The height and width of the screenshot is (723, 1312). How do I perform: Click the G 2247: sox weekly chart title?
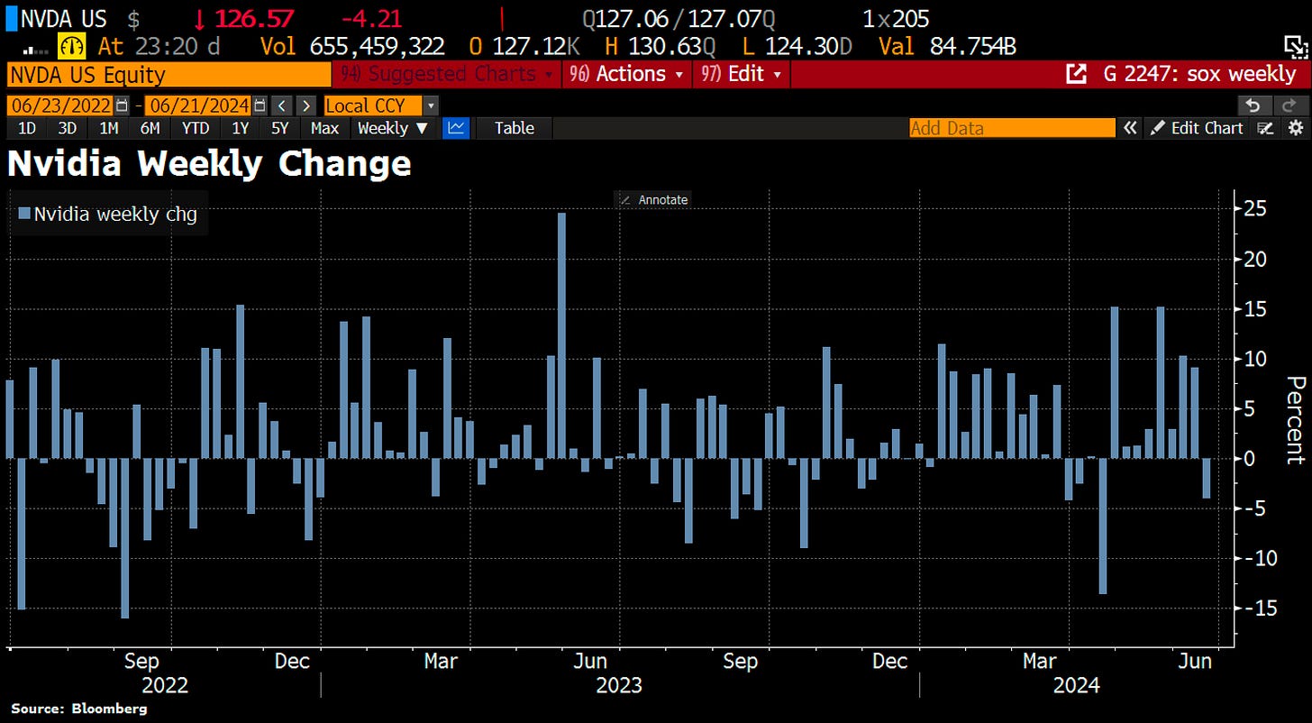[1199, 74]
